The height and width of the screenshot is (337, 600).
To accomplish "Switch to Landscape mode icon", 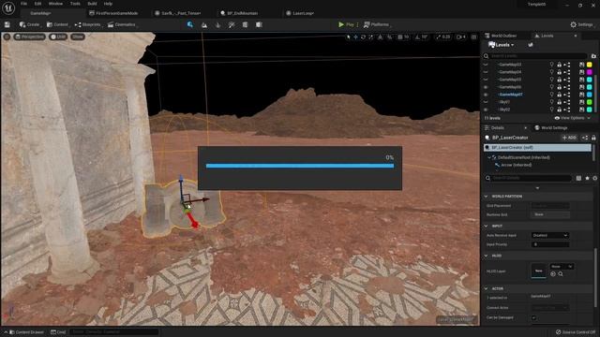I will click(204, 25).
